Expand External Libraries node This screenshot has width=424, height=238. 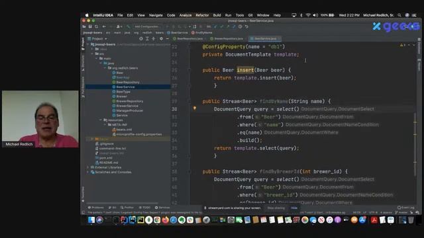[x=88, y=167]
